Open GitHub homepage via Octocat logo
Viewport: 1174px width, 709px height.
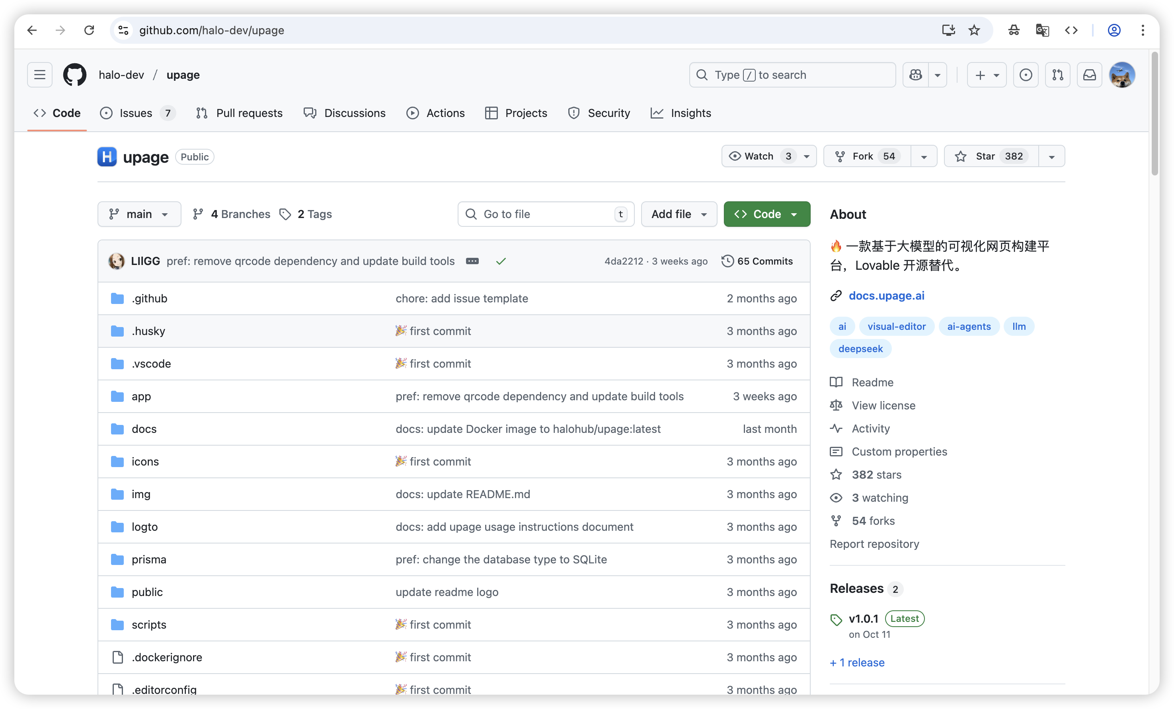tap(75, 75)
